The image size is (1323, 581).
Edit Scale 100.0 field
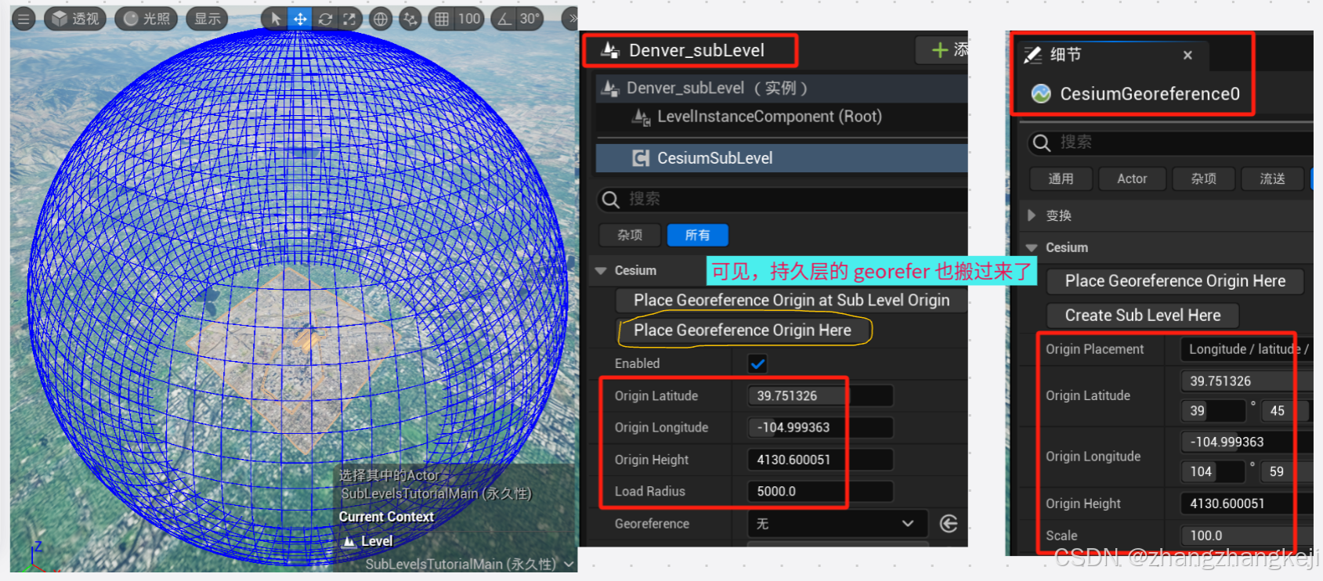1247,536
